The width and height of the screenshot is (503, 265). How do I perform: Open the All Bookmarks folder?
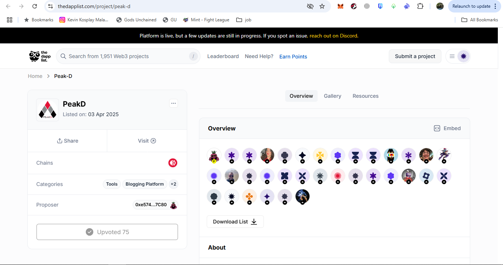click(x=480, y=20)
